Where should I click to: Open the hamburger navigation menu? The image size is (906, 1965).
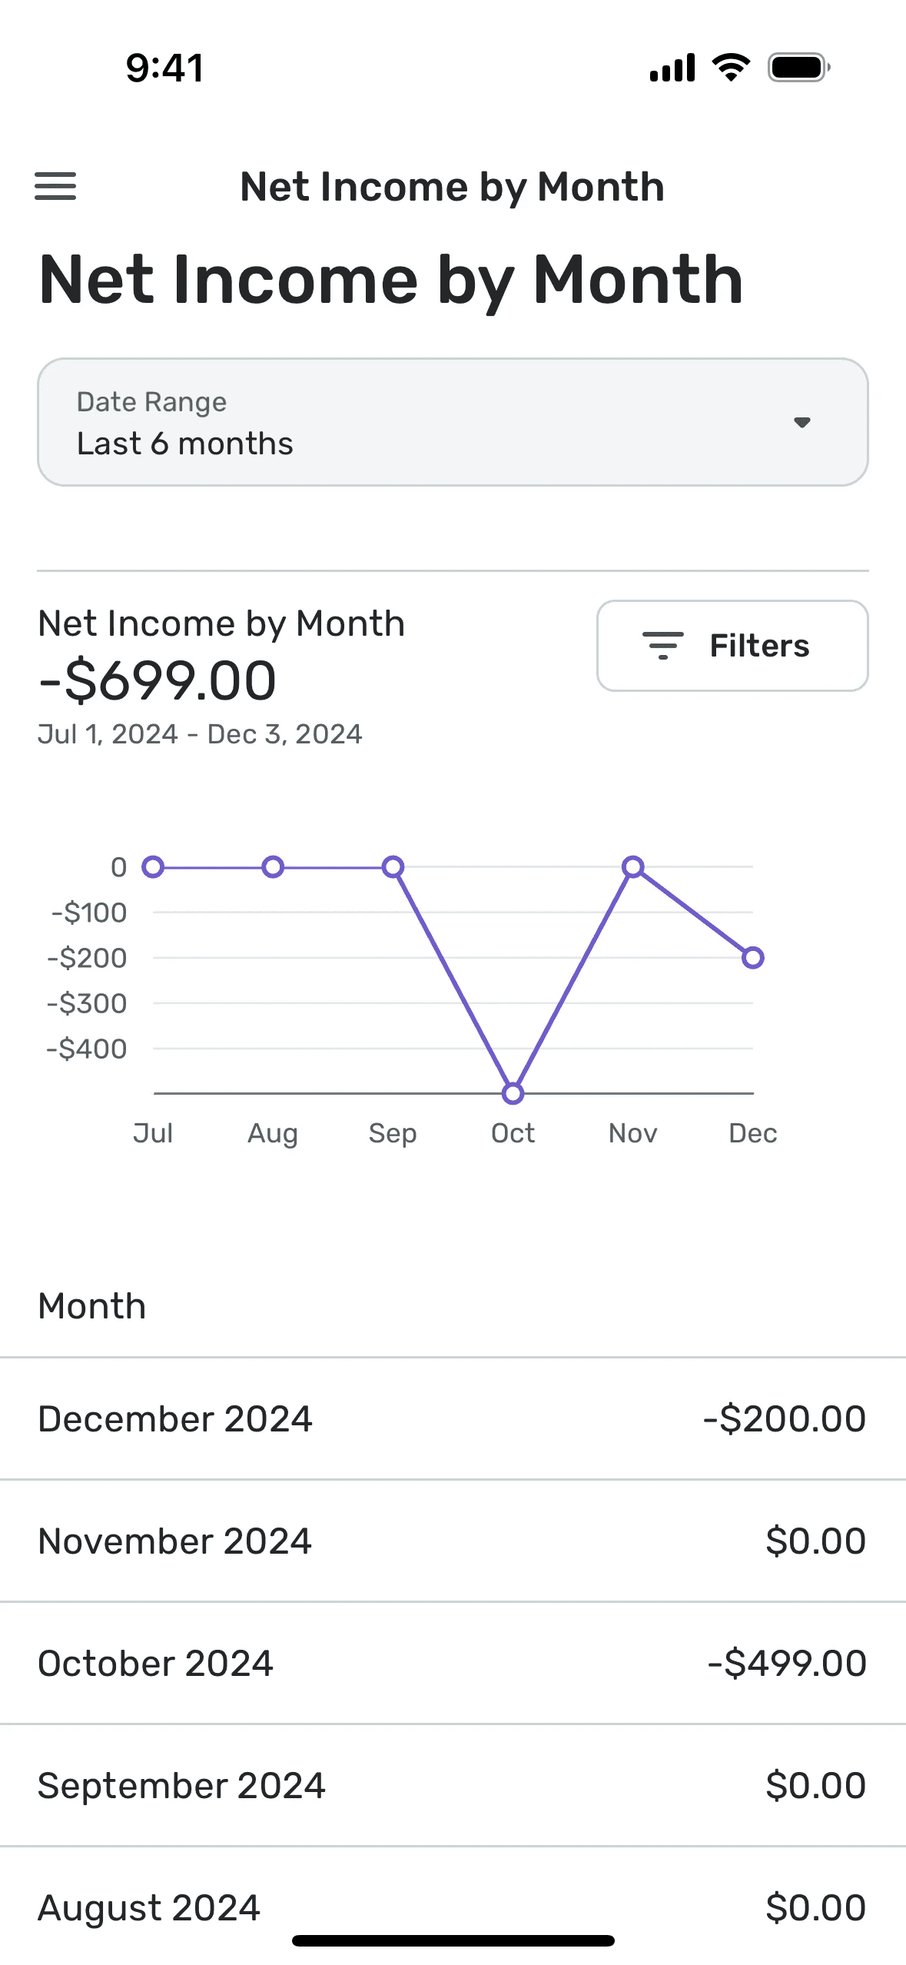(x=55, y=186)
